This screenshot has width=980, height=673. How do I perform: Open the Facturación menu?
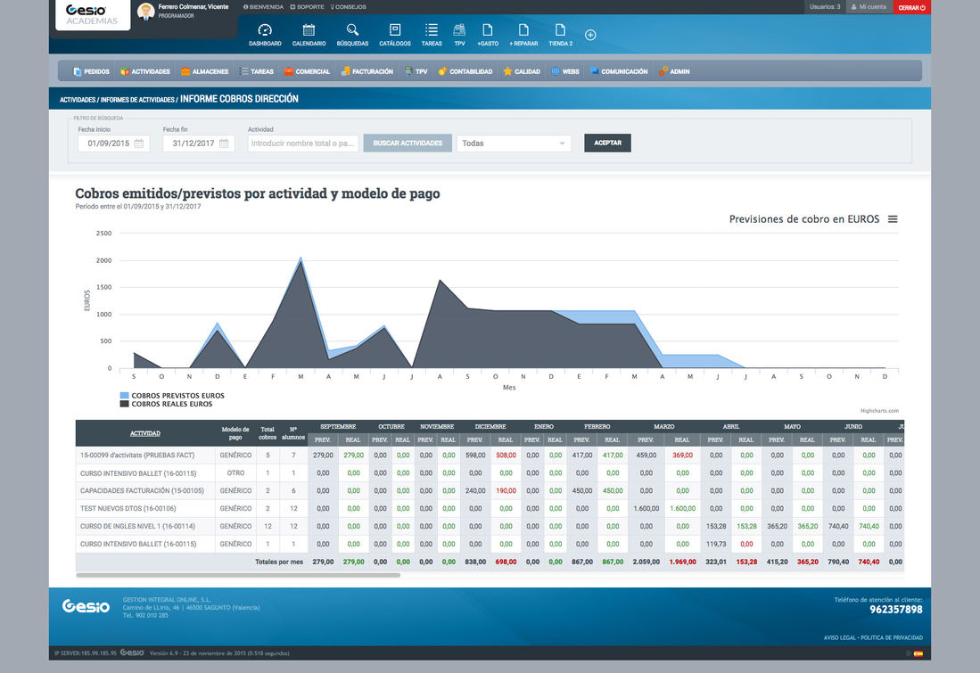pyautogui.click(x=366, y=72)
